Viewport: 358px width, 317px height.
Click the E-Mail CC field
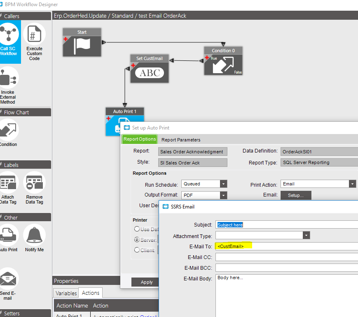pos(287,257)
